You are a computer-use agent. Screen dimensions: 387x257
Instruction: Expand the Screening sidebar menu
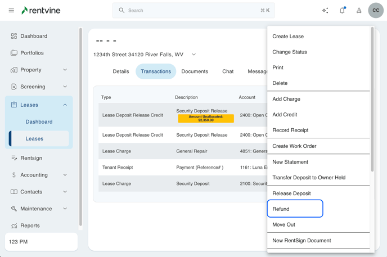pyautogui.click(x=65, y=87)
